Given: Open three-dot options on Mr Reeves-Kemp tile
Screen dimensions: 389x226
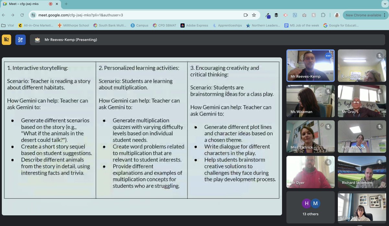Looking at the screenshot, I should pyautogui.click(x=328, y=56).
